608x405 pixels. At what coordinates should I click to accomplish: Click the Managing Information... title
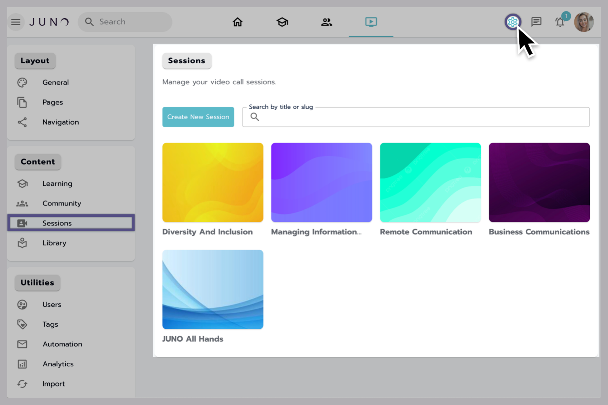click(316, 232)
